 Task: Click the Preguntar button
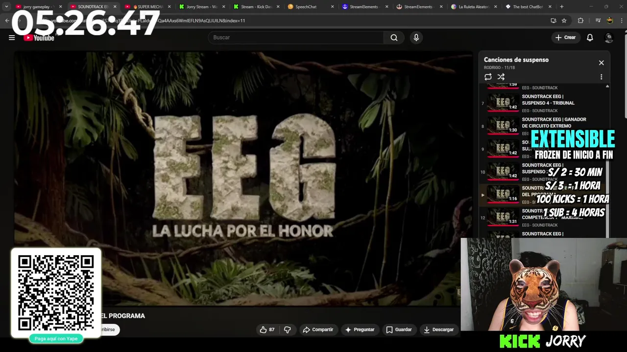[360, 330]
